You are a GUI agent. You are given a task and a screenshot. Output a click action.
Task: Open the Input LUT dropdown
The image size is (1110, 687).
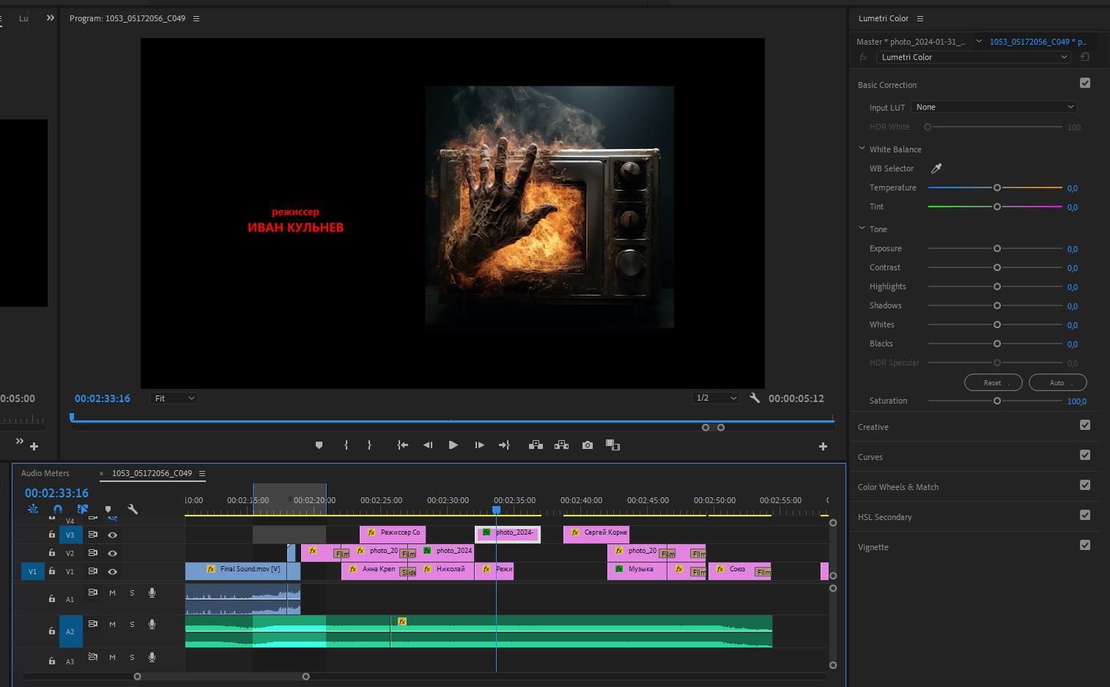coord(994,107)
